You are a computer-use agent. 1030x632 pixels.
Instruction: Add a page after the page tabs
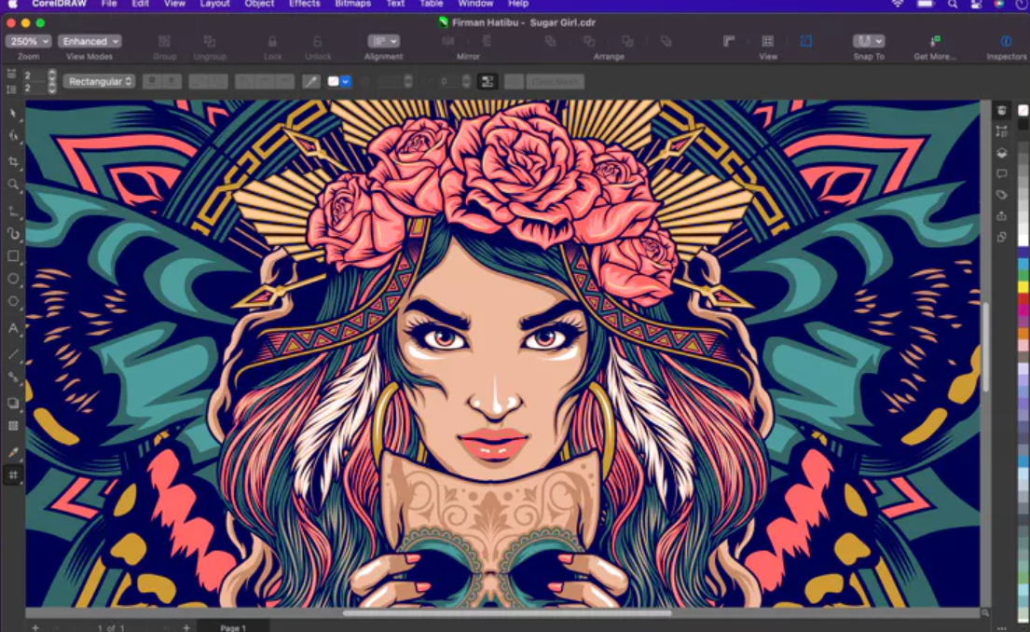click(186, 627)
